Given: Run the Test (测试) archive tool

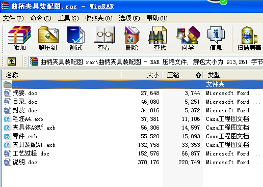Looking at the screenshot, I should pos(76,38).
